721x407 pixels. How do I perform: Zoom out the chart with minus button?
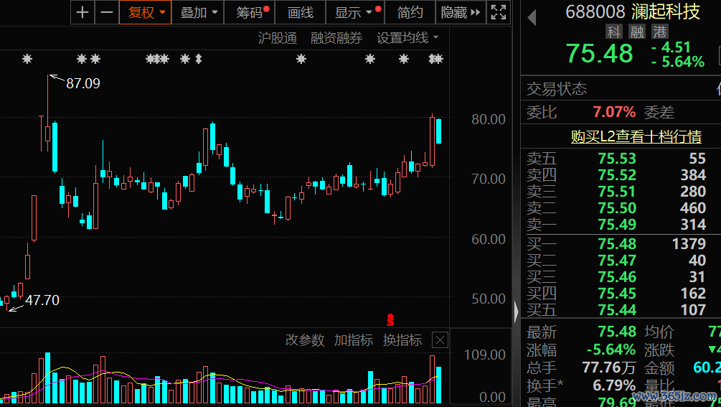pyautogui.click(x=107, y=12)
